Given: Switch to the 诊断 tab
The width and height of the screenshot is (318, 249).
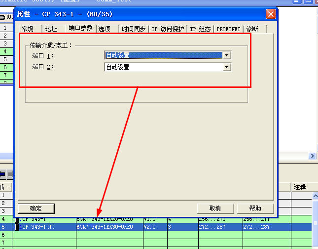Looking at the screenshot, I should coord(252,29).
